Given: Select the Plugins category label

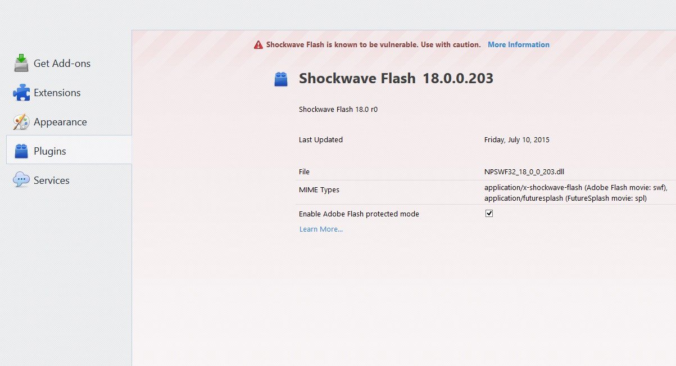Looking at the screenshot, I should pyautogui.click(x=49, y=151).
